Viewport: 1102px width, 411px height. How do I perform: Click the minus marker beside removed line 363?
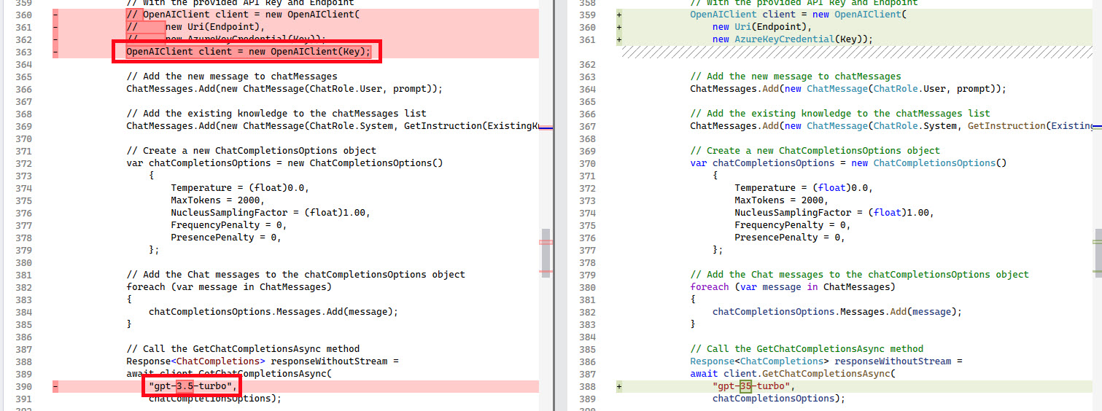pyautogui.click(x=56, y=52)
